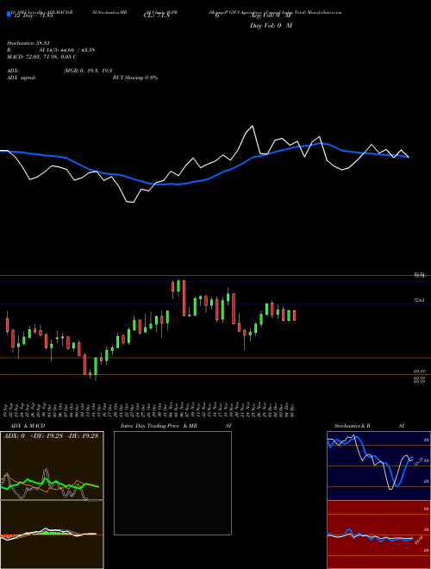The width and height of the screenshot is (431, 569).
Task: Click the 'SI 14/3: 44.66 / 43.58' value
Action: (x=67, y=50)
